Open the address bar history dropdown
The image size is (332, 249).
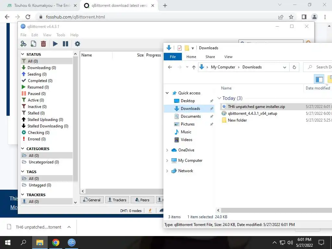tap(285, 67)
